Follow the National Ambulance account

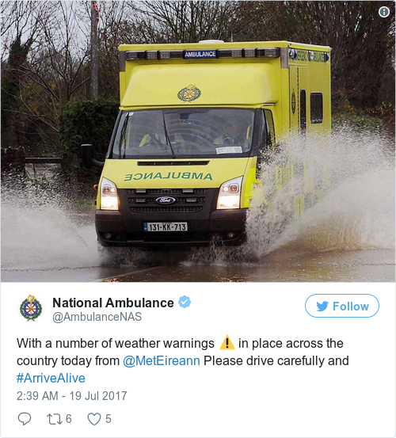coord(342,306)
